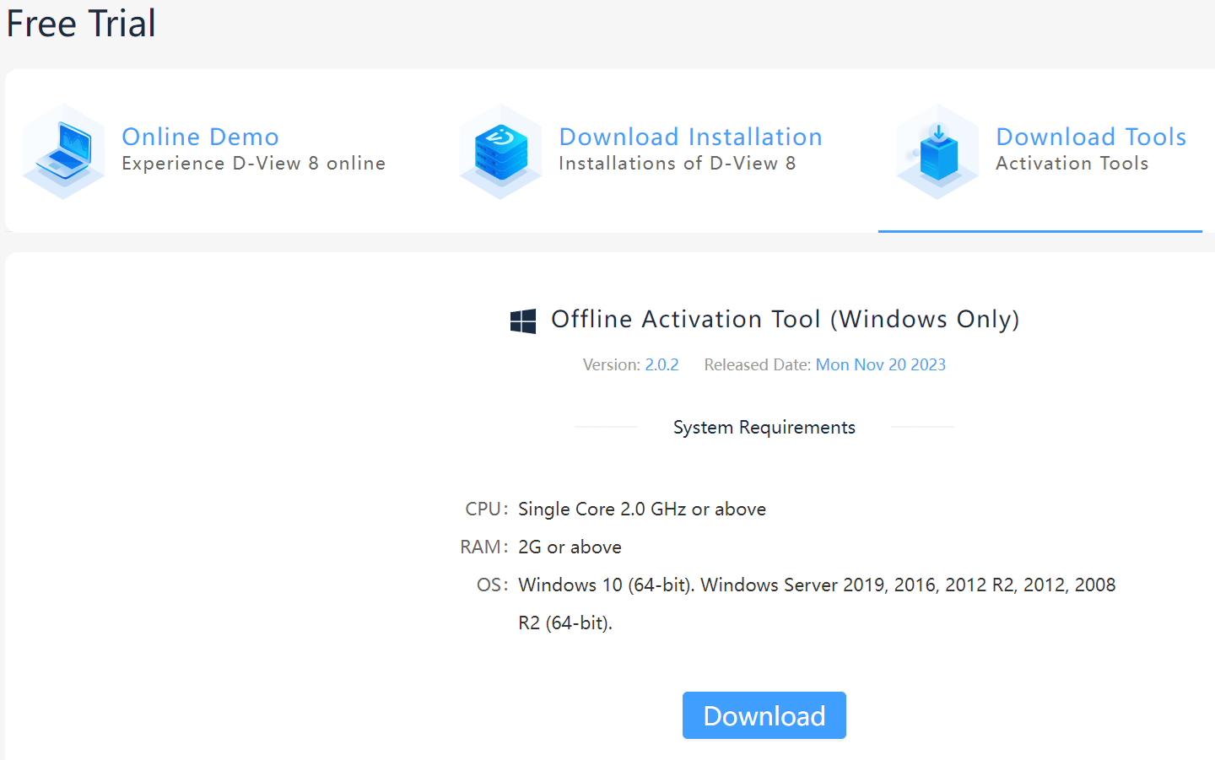
Task: Click the Free Trial heading
Action: pyautogui.click(x=81, y=23)
